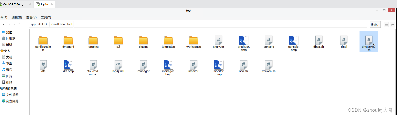Image resolution: width=397 pixels, height=115 pixels.
Task: Open 文件系统 in the sidebar
Action: point(11,95)
